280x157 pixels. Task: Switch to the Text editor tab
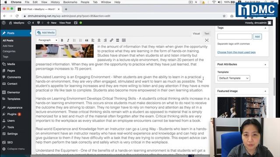click(x=207, y=34)
